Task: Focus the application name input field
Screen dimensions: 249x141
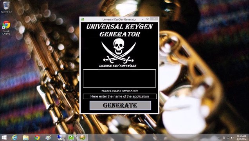Action: tap(119, 96)
